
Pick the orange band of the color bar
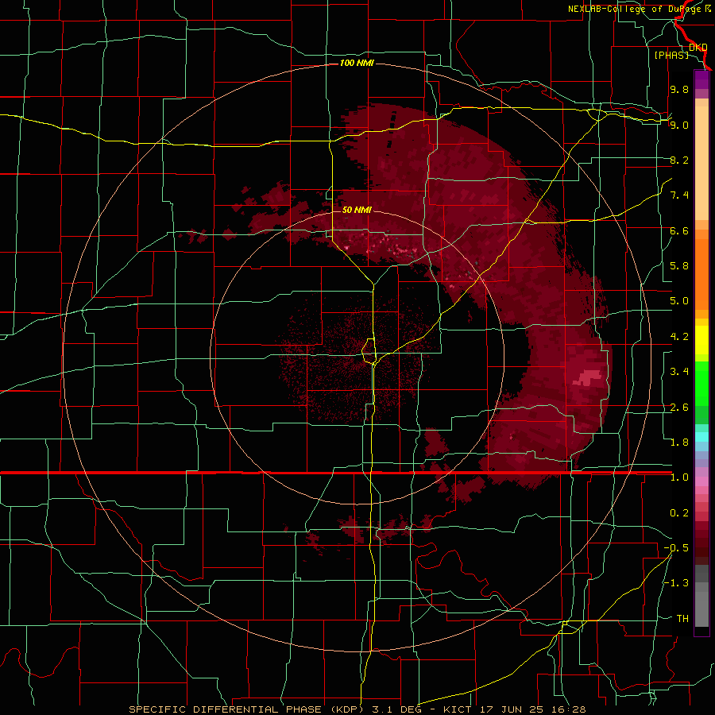coord(701,276)
